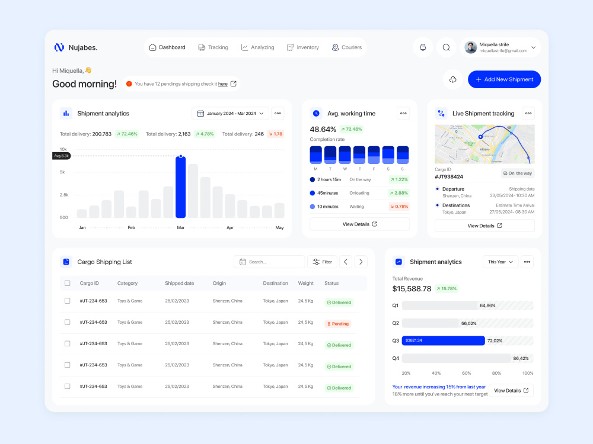This screenshot has height=444, width=593.
Task: Open three-dot menu of top Shipment analytics
Action: [x=278, y=113]
